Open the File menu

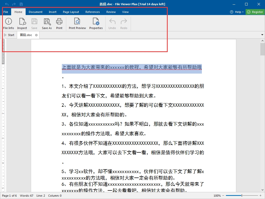click(x=6, y=12)
